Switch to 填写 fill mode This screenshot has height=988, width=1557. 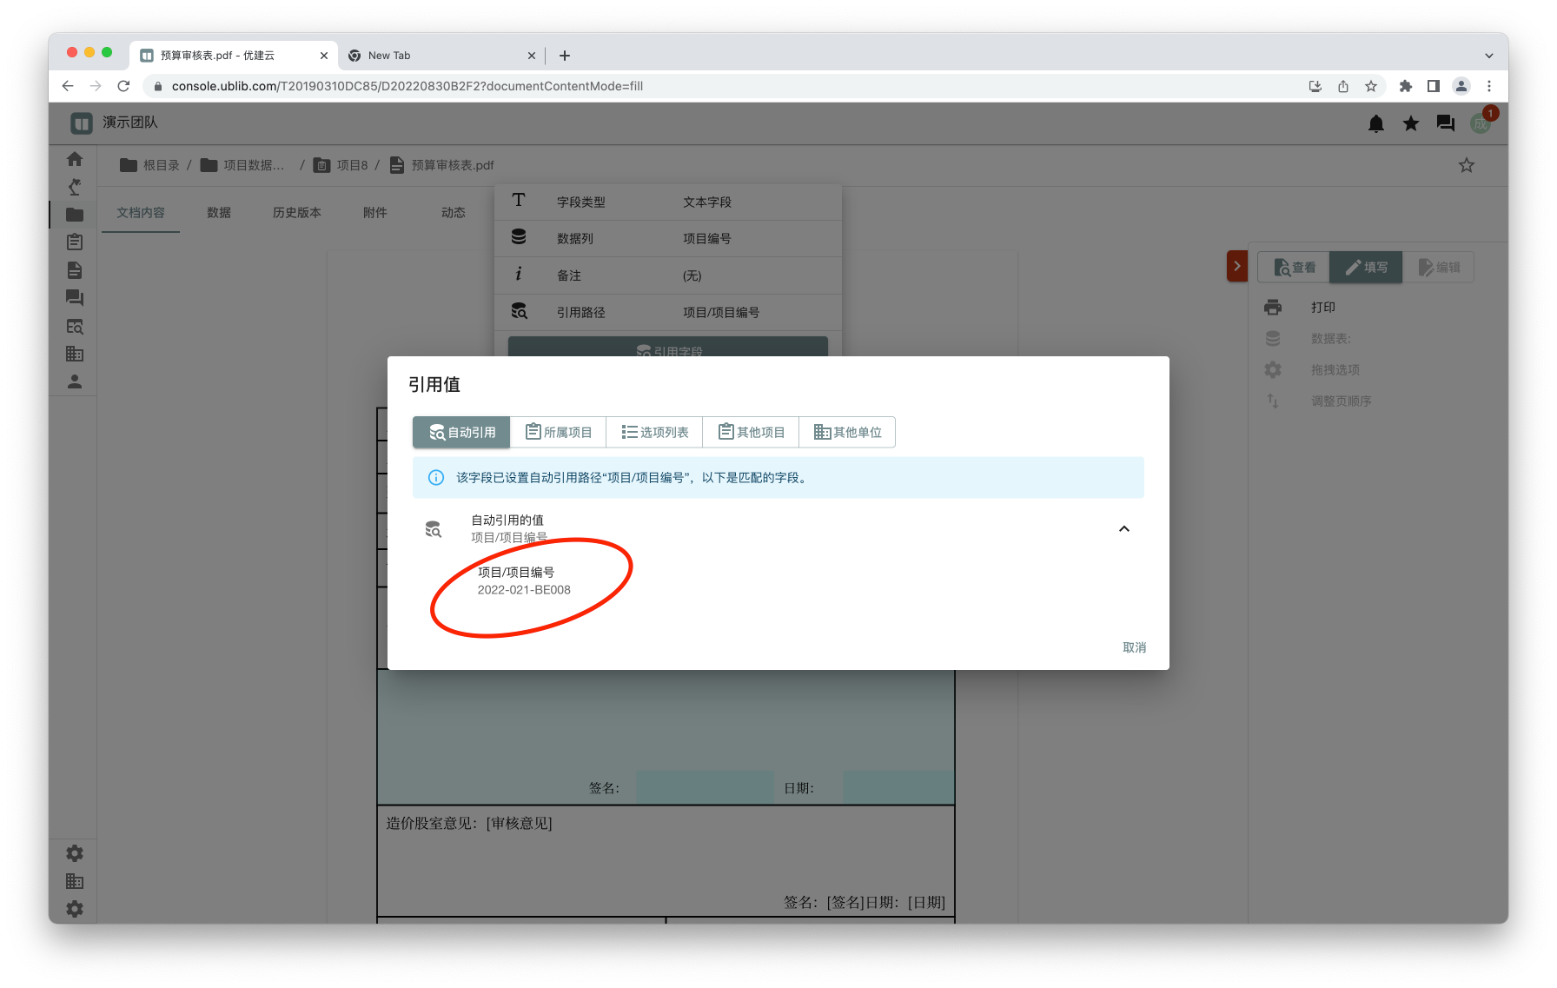1366,268
